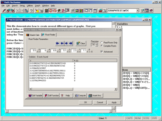This screenshot has width=162, height=121.
Task: Toggle the Advanced checkbox
Action: 102,52
